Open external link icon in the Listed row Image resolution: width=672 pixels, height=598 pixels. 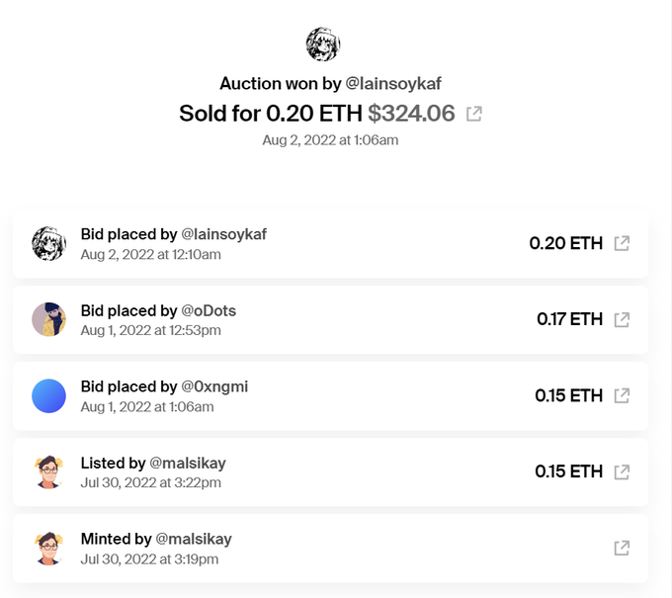[x=622, y=471]
